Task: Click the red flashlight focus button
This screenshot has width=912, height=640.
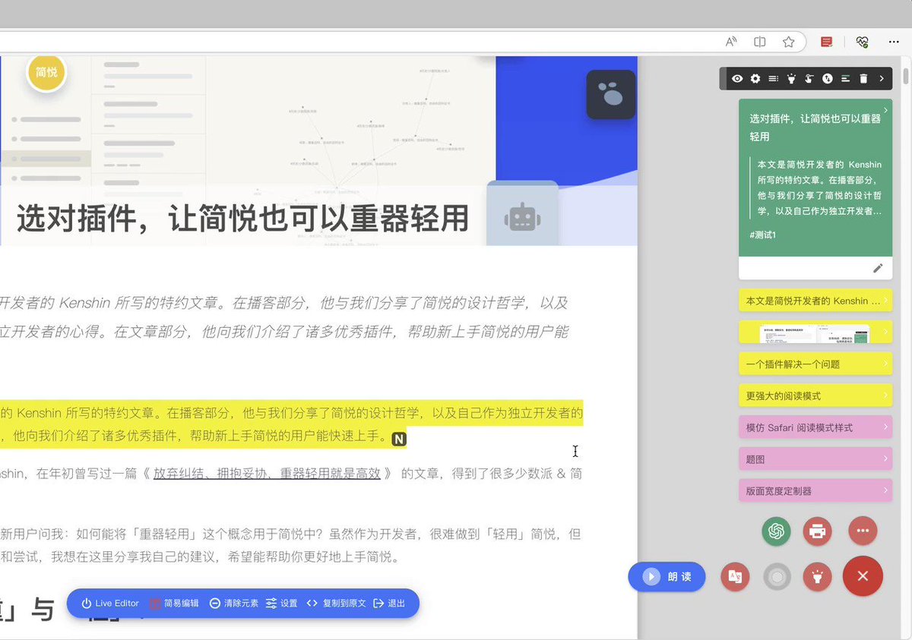Action: (x=818, y=577)
